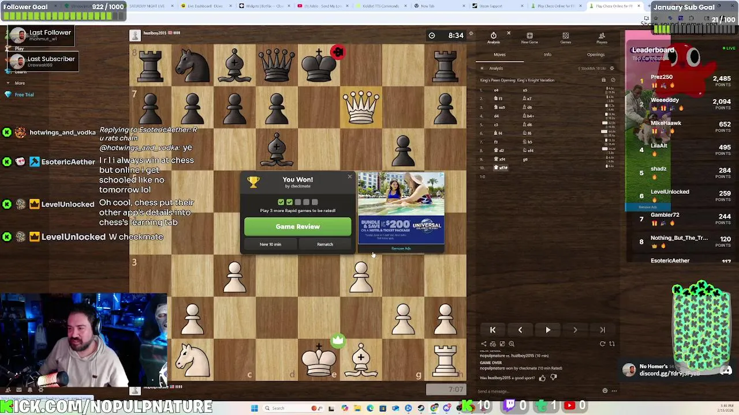Play through the game moves
739x415 pixels.
(x=548, y=330)
